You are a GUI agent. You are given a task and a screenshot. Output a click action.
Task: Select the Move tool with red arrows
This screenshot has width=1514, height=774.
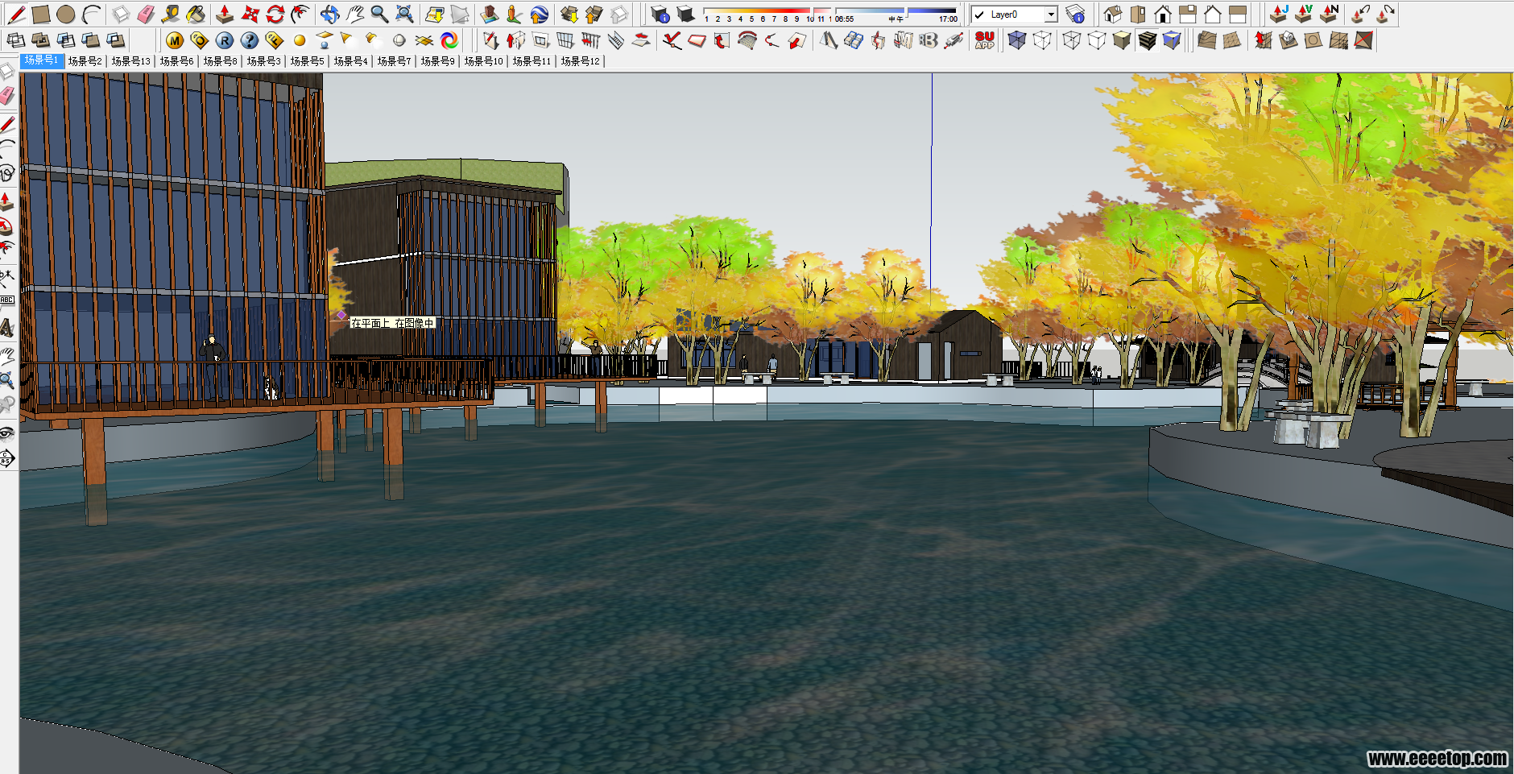tap(250, 14)
